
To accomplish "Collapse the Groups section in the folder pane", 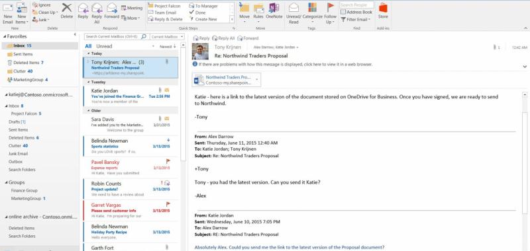I will 6,182.
